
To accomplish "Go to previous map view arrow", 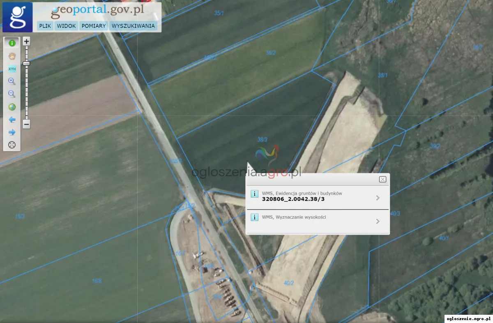I will tap(12, 120).
